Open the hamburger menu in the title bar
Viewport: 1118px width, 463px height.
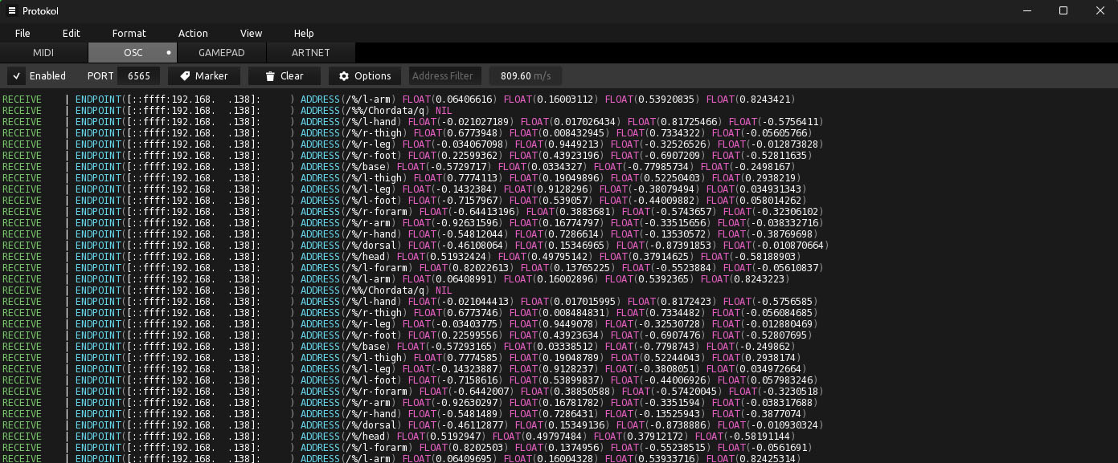11,11
